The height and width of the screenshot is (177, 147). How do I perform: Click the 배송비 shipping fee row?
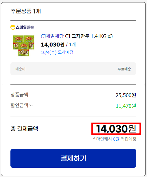[x=73, y=69]
